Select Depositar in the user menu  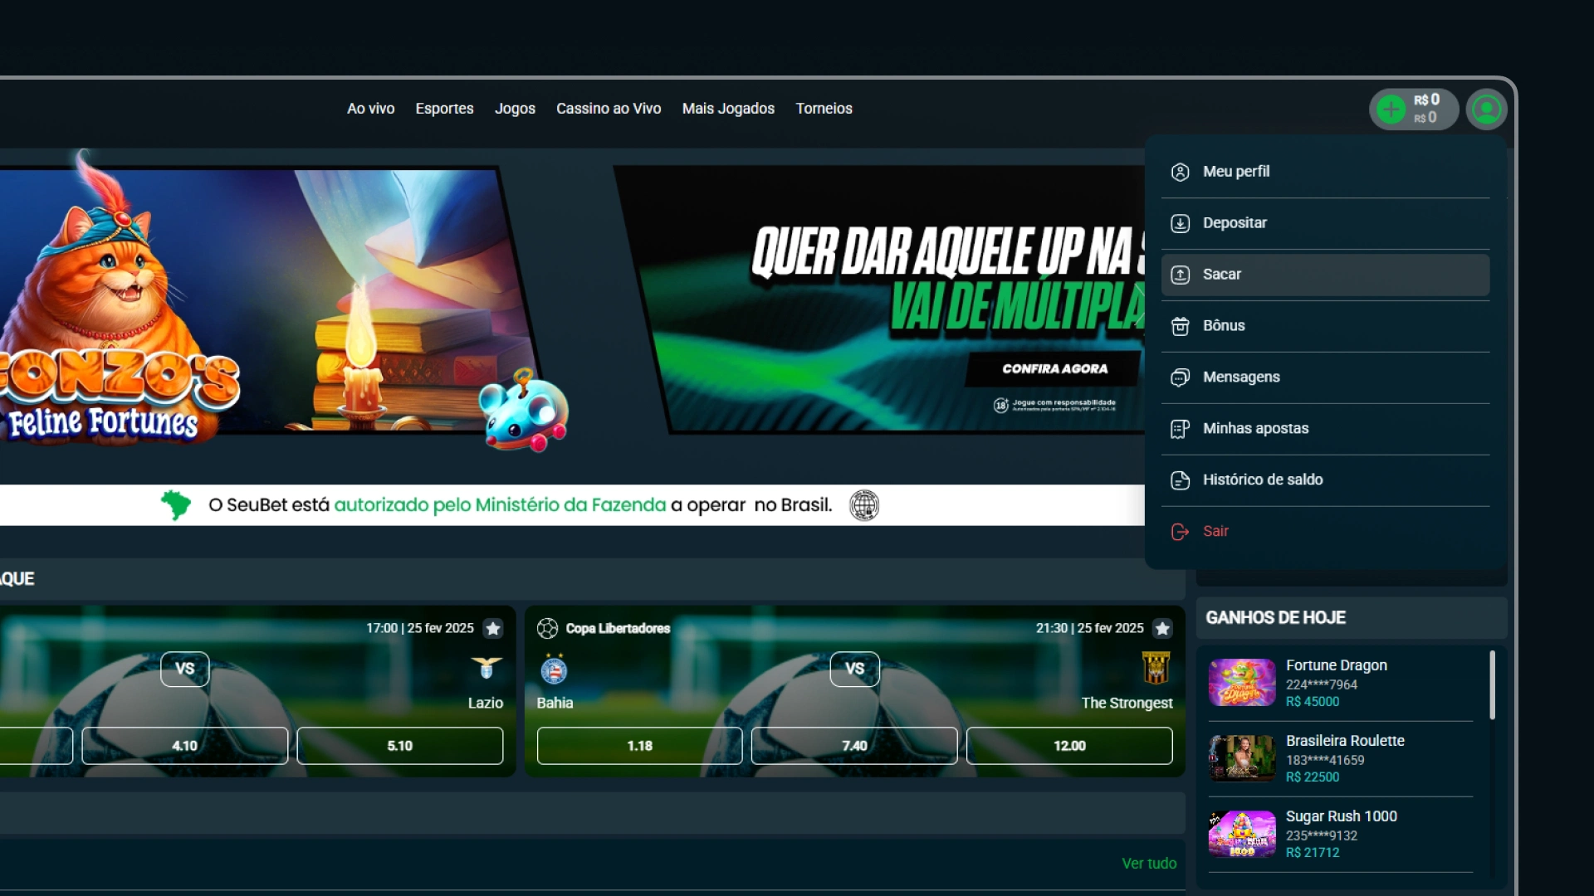pos(1234,223)
